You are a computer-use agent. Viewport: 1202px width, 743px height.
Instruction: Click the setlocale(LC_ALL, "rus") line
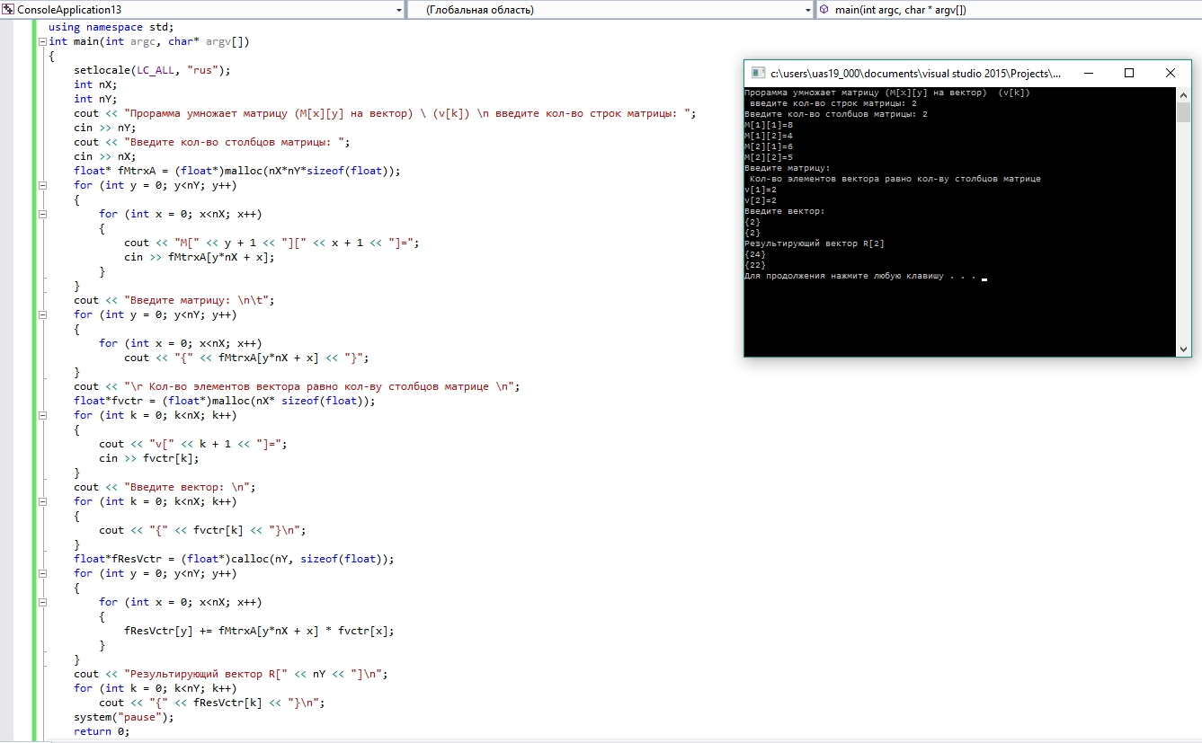coord(153,70)
